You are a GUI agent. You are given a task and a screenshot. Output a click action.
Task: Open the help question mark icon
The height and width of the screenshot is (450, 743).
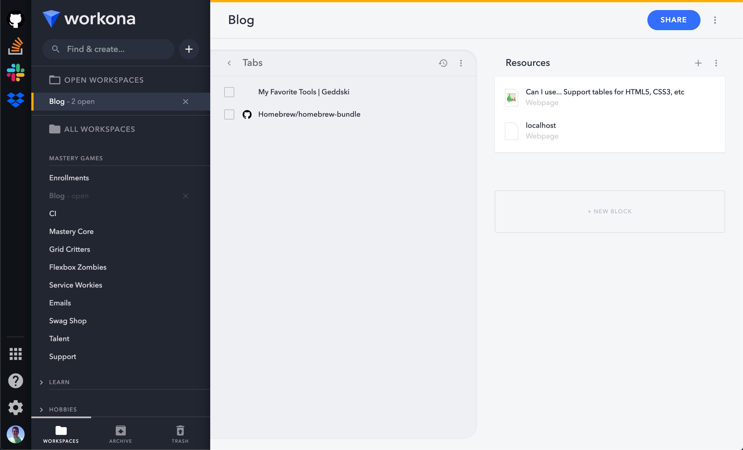15,381
